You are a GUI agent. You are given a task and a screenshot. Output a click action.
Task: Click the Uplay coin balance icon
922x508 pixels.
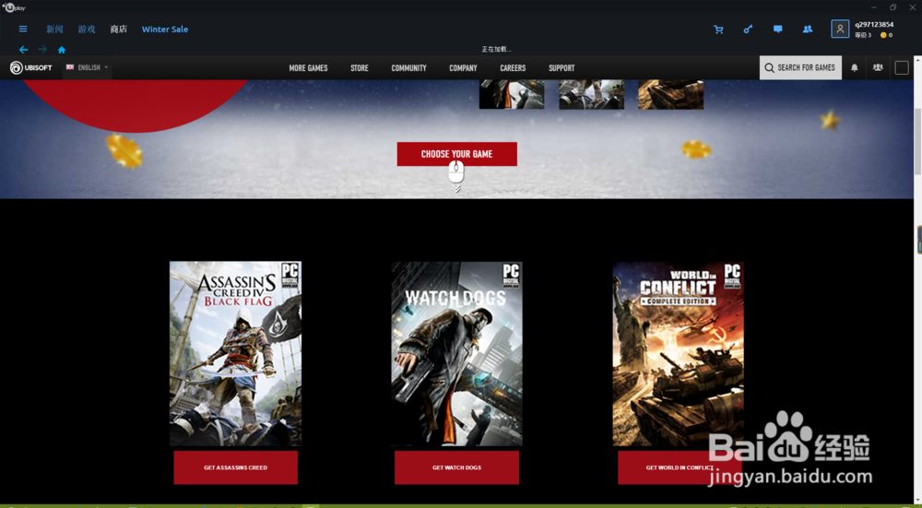pos(883,35)
